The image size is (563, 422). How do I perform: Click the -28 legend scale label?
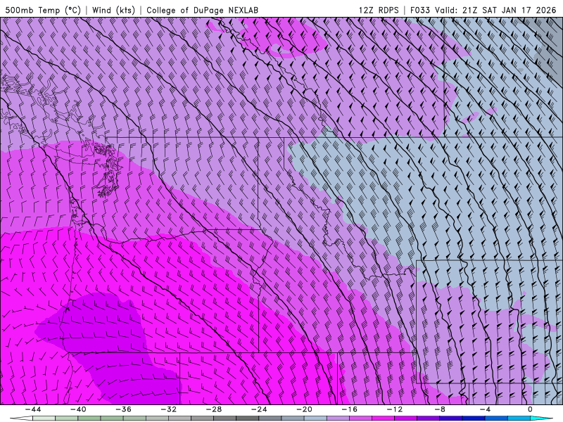tap(214, 409)
